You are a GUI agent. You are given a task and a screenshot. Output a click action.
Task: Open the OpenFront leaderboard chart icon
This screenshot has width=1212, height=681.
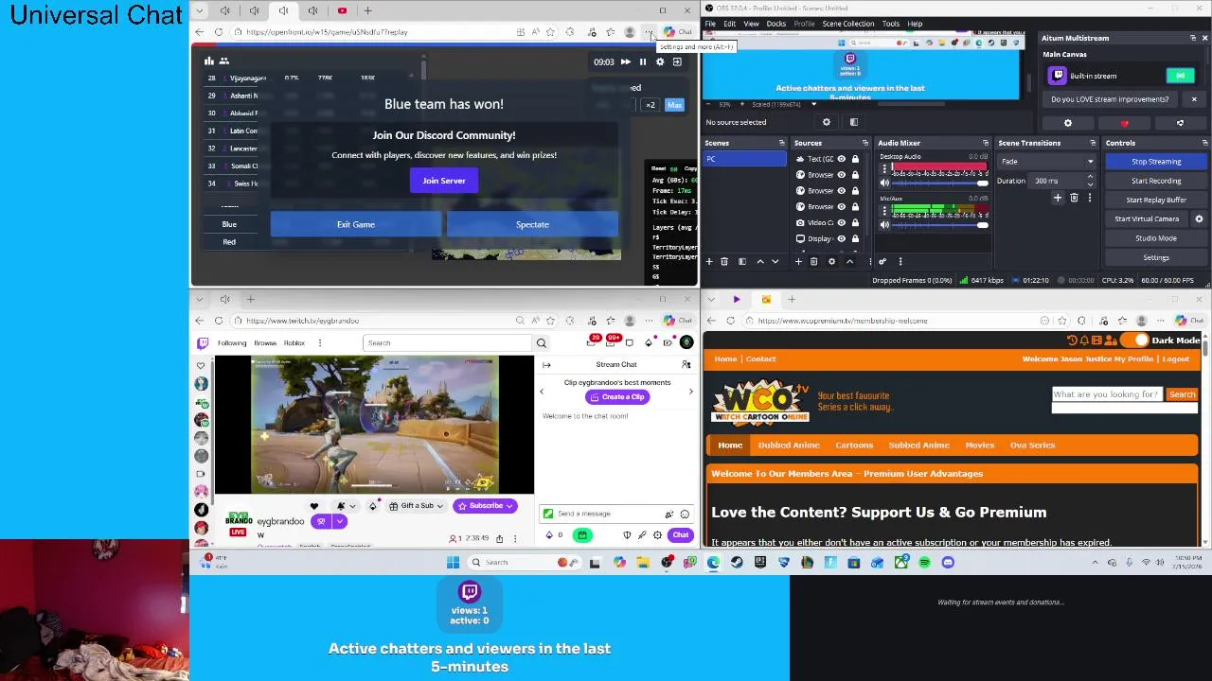pyautogui.click(x=209, y=61)
